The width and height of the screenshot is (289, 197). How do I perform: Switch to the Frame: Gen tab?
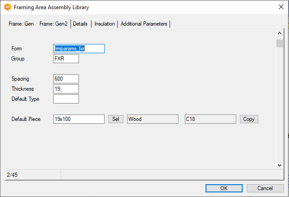pyautogui.click(x=21, y=24)
